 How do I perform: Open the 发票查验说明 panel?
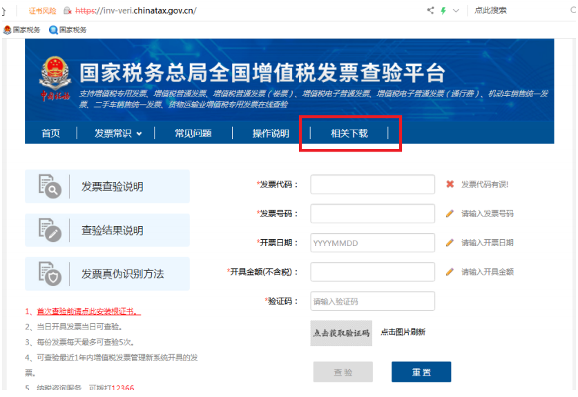107,187
